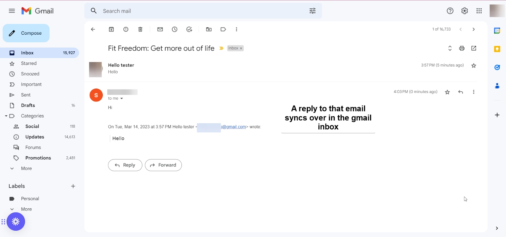Image resolution: width=506 pixels, height=237 pixels.
Task: Click the Reply button
Action: click(x=125, y=165)
